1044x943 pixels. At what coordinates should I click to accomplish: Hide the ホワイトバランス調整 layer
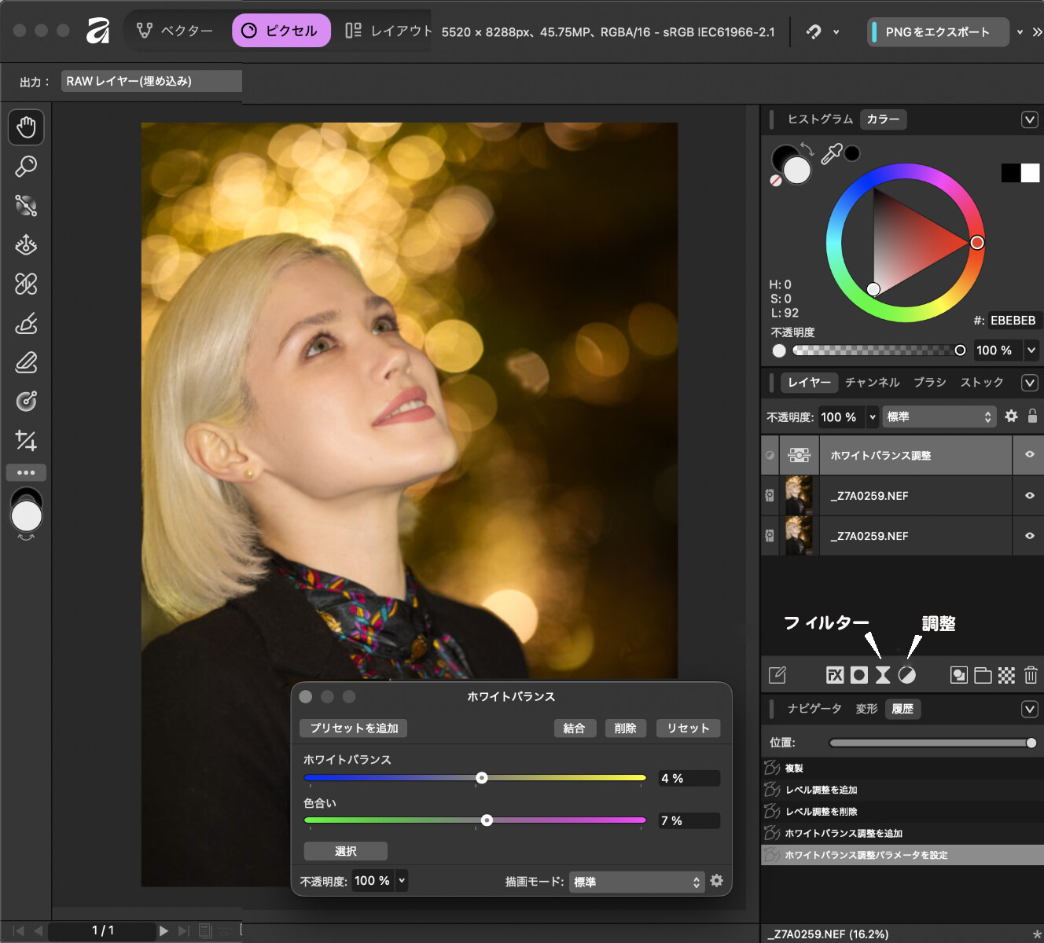click(1029, 455)
